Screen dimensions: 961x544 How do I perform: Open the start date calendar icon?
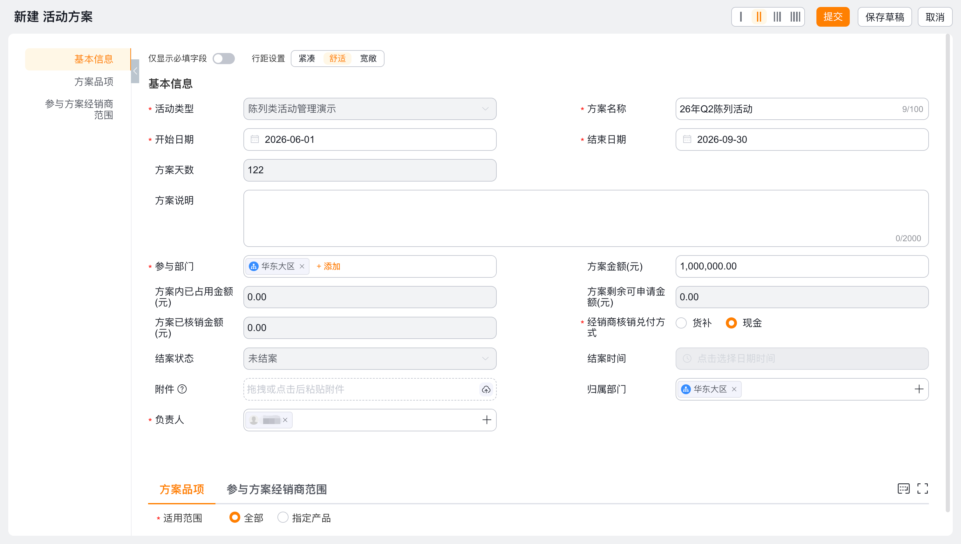pyautogui.click(x=255, y=139)
